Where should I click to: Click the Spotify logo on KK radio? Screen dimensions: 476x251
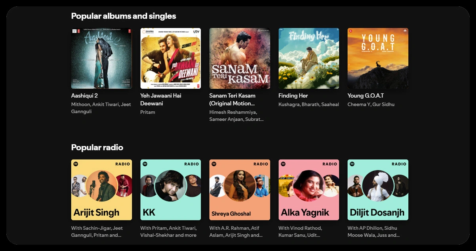[145, 164]
